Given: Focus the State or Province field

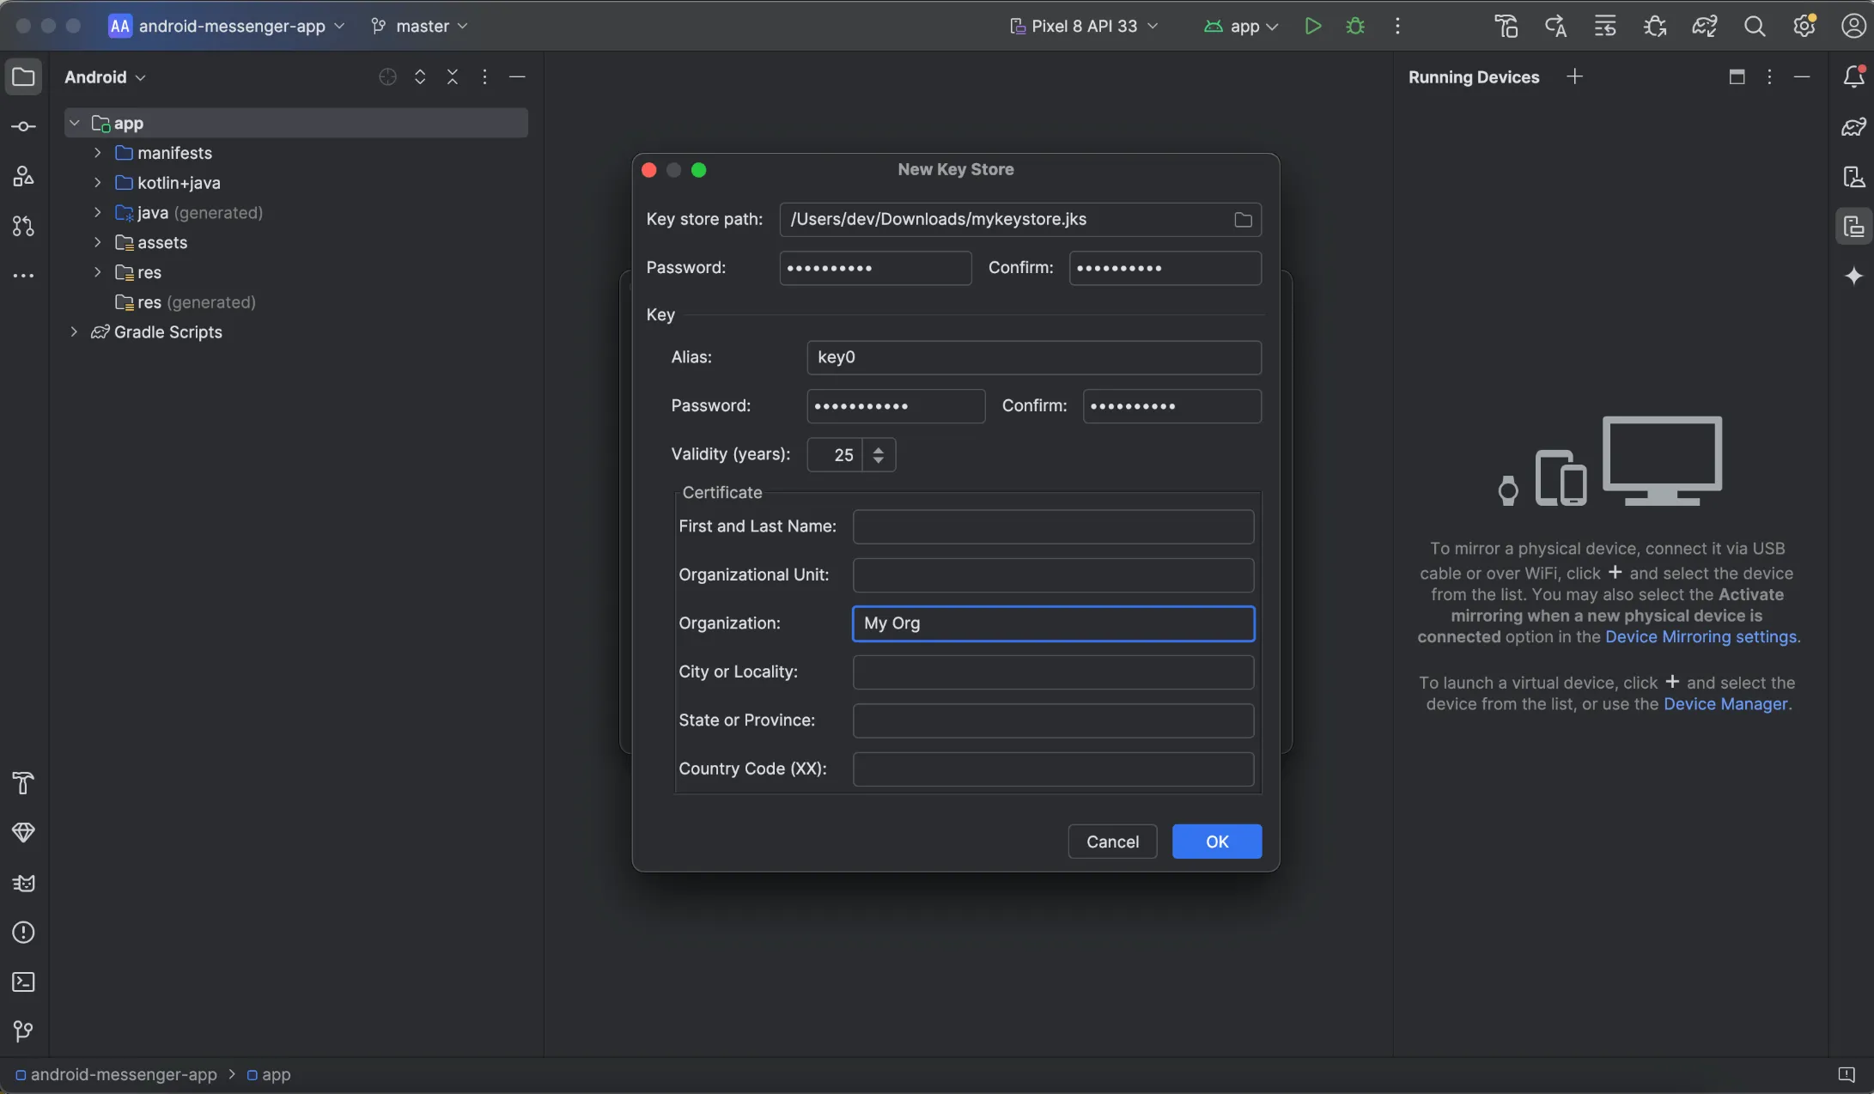Looking at the screenshot, I should 1053,721.
